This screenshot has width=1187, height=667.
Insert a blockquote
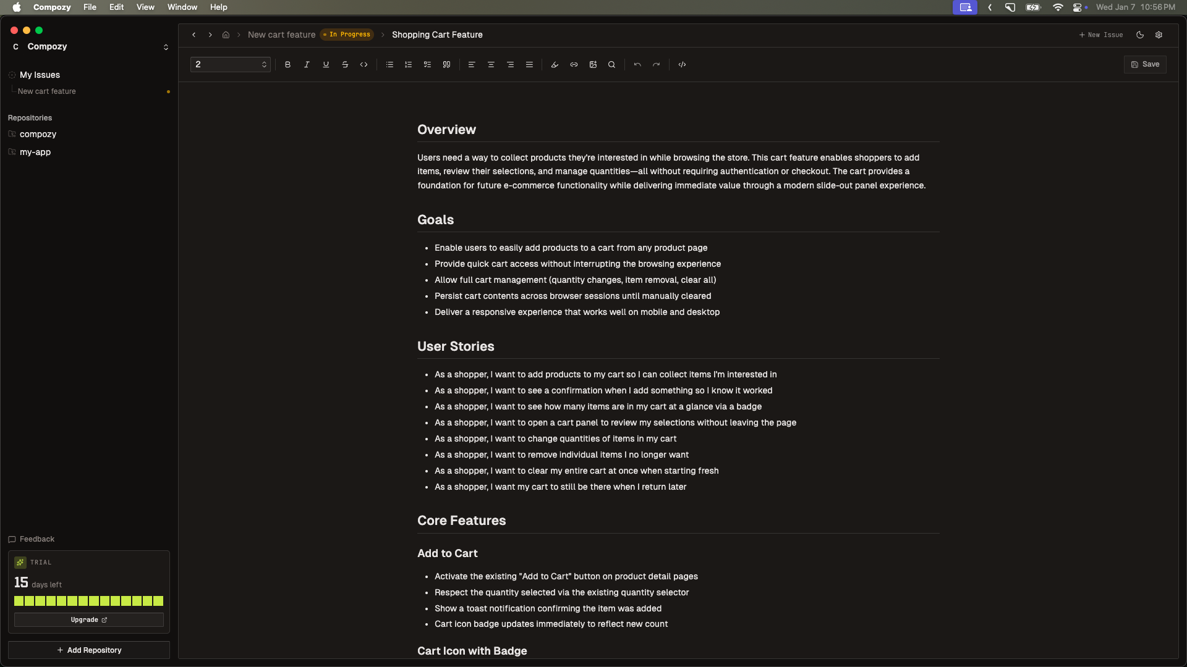click(x=446, y=64)
